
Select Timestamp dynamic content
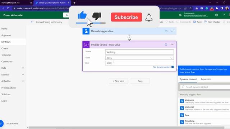pyautogui.click(x=204, y=122)
